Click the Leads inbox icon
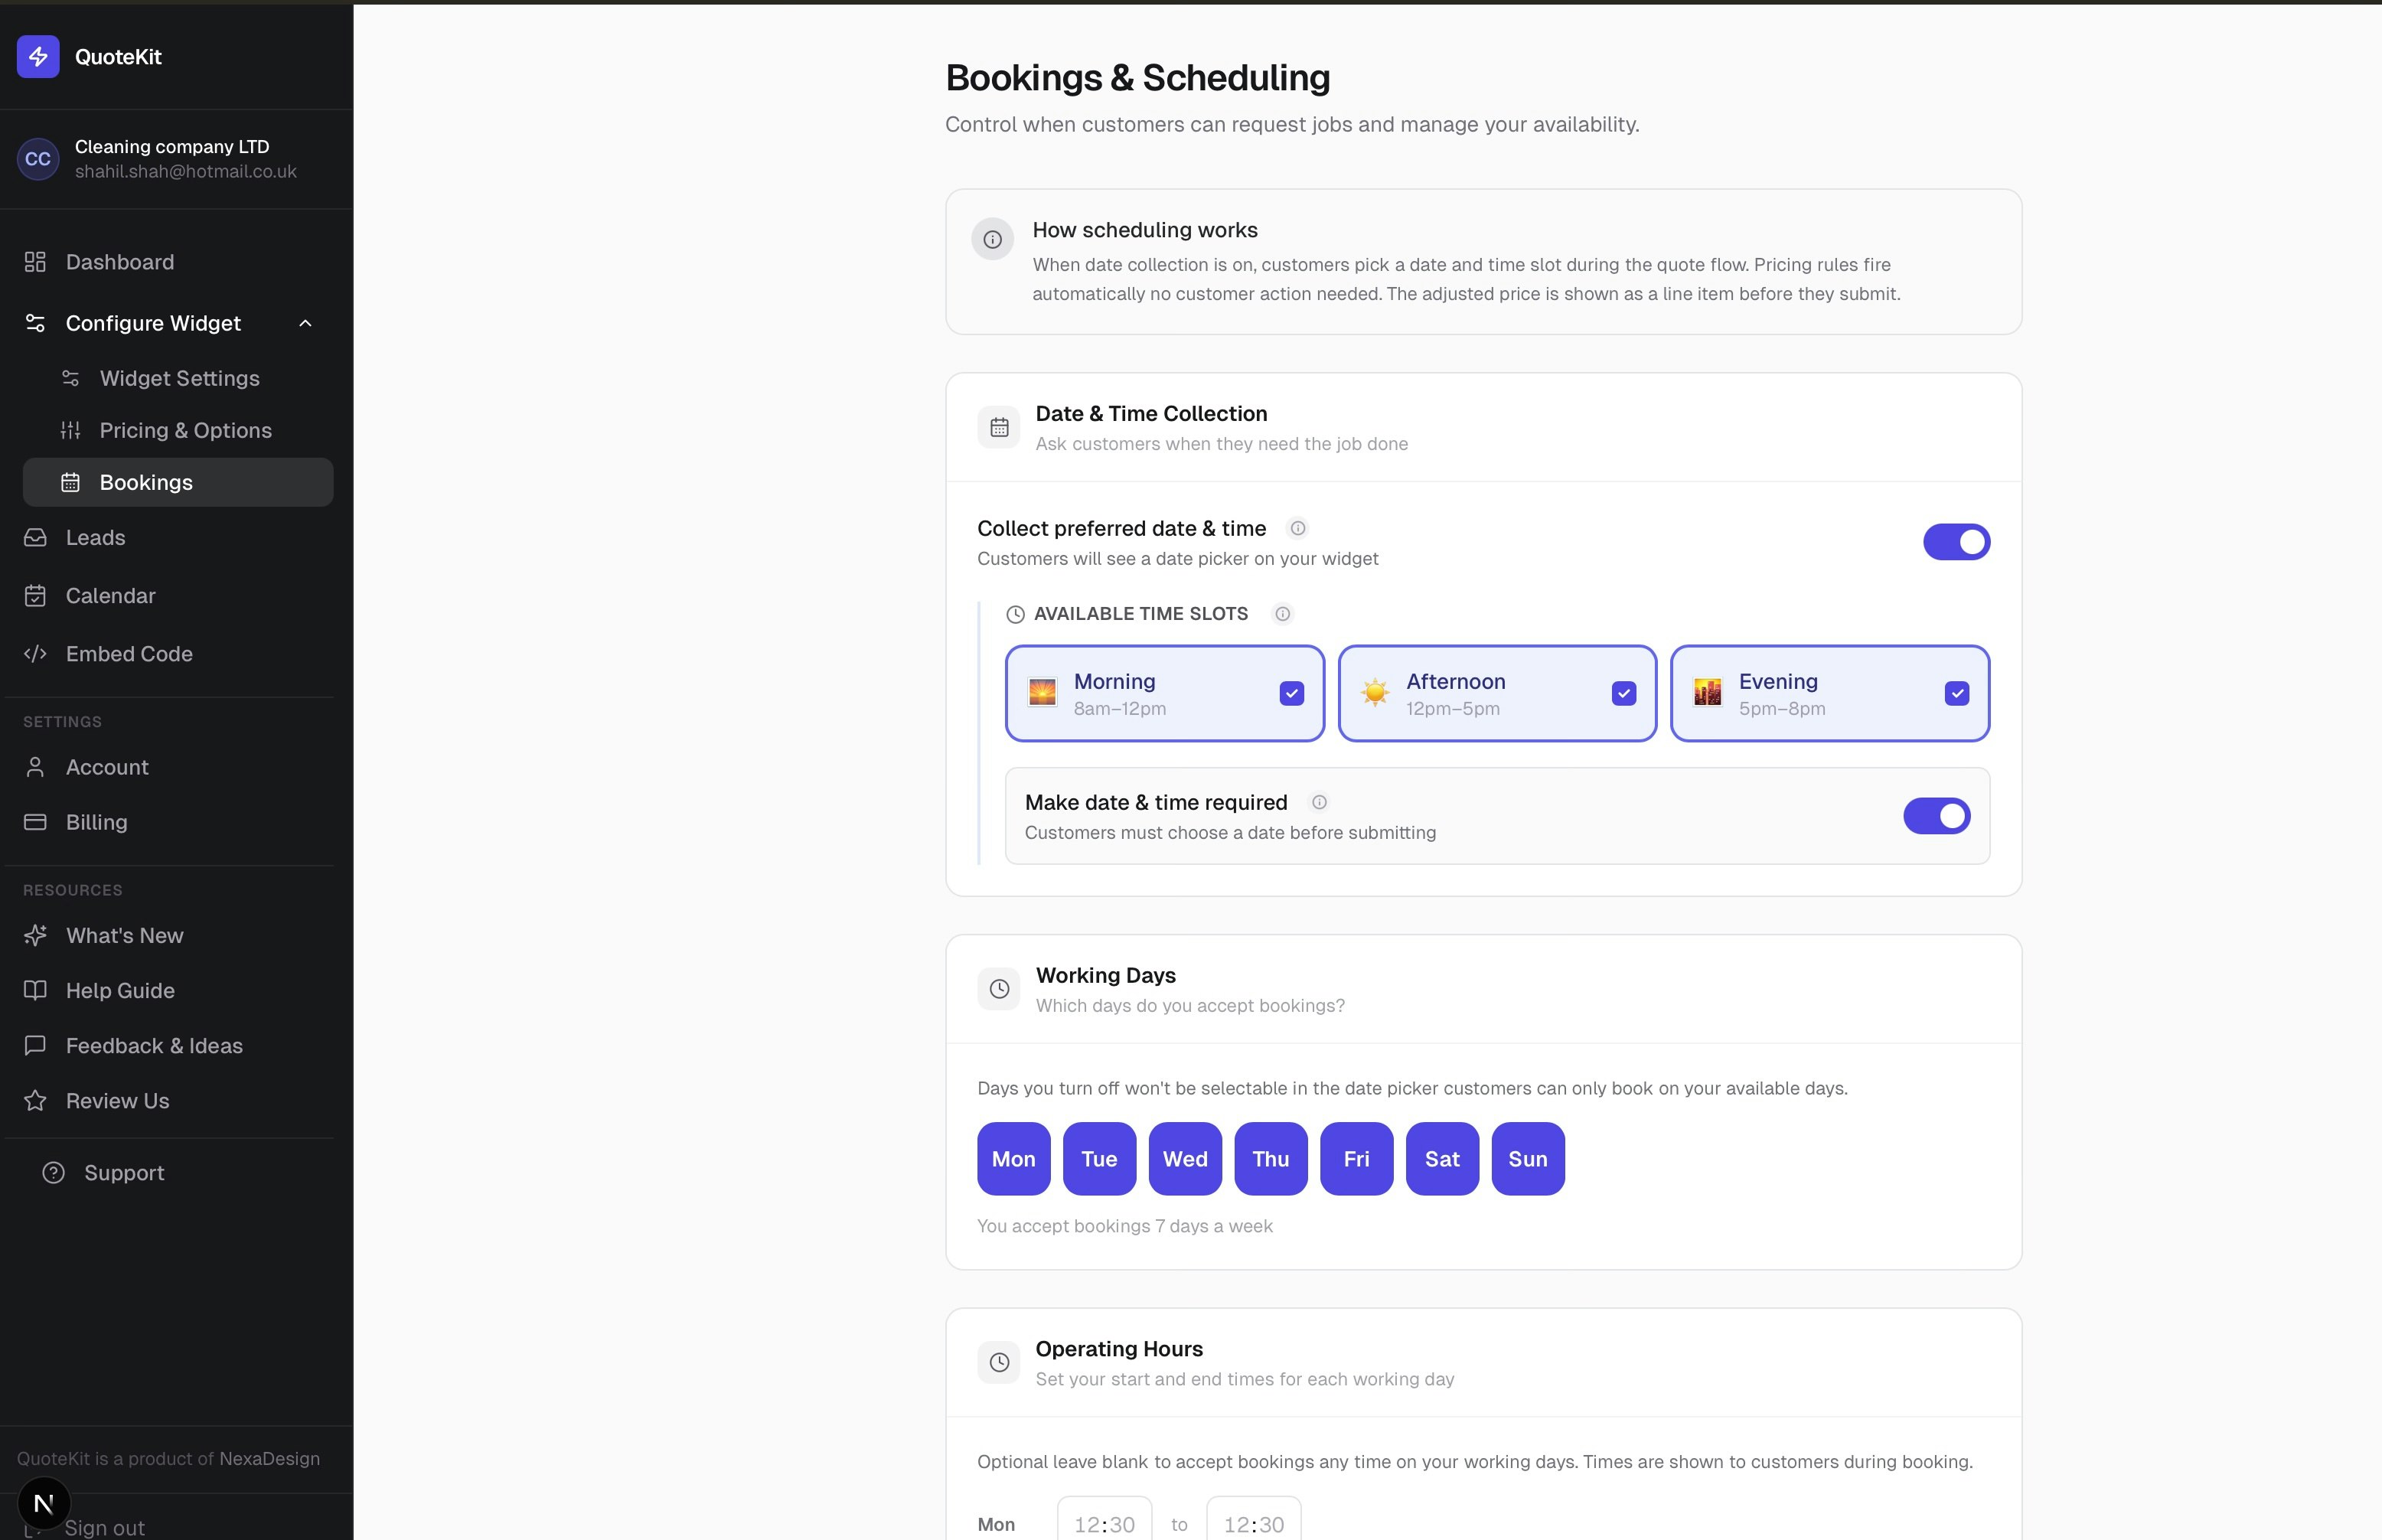 [x=35, y=538]
